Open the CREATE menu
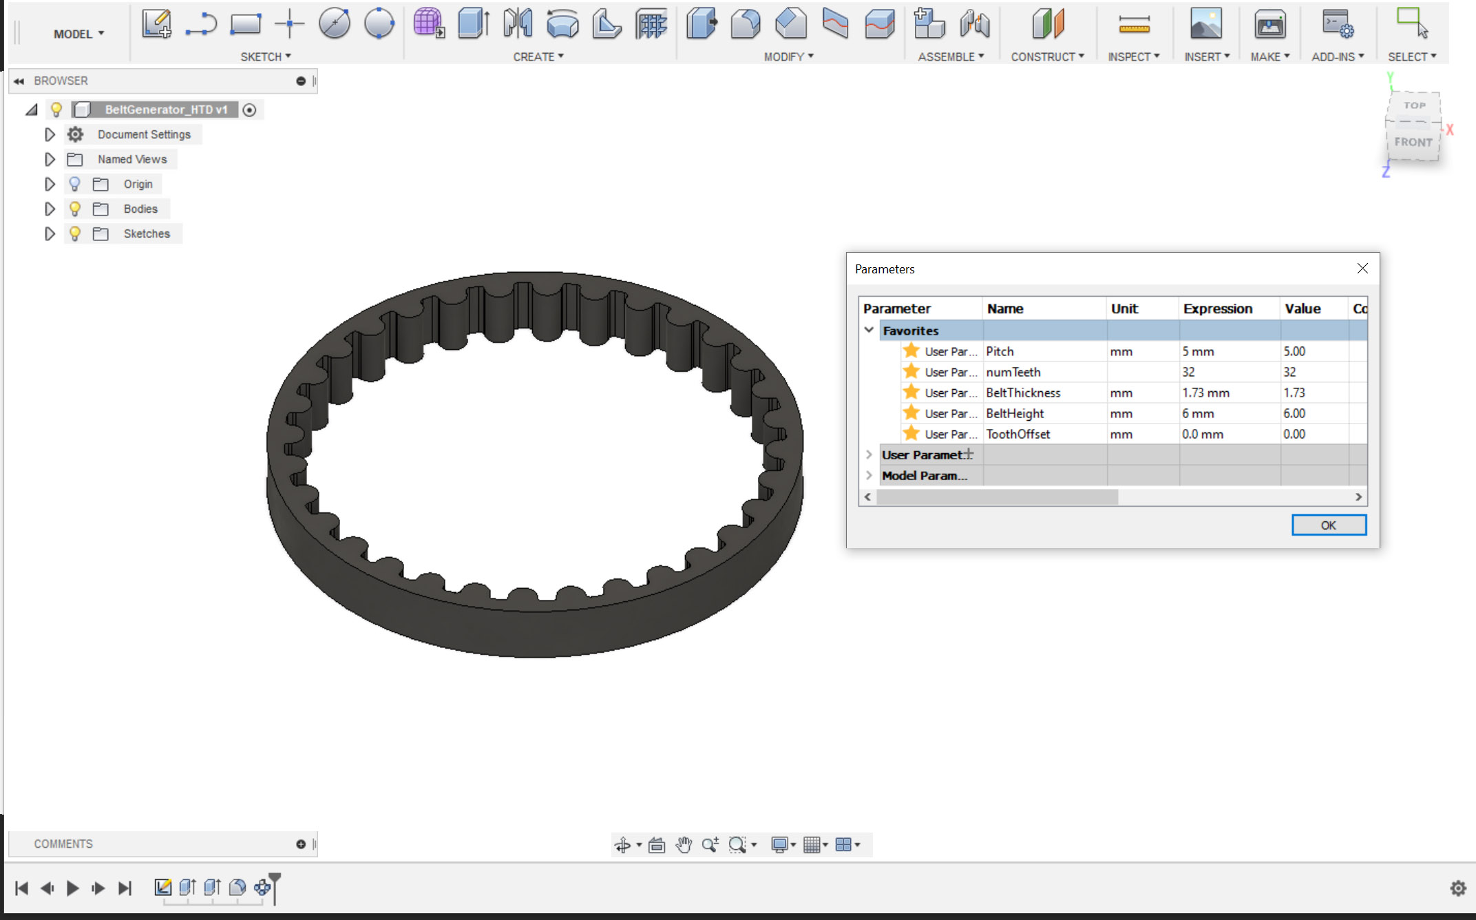Screen dimensions: 1476x920 (538, 56)
